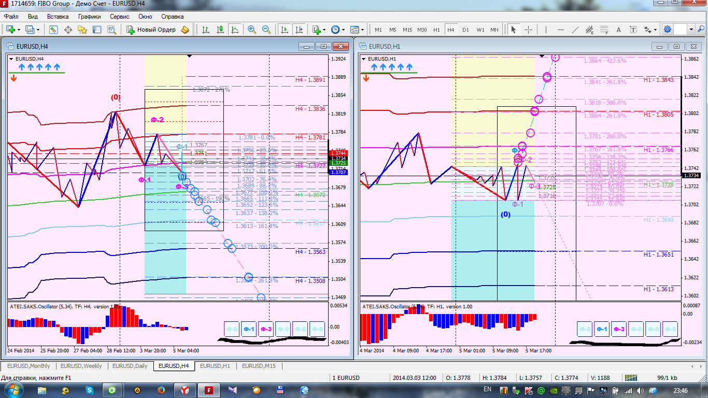
Task: Click connection status 99/1 kb indicator
Action: [668, 378]
